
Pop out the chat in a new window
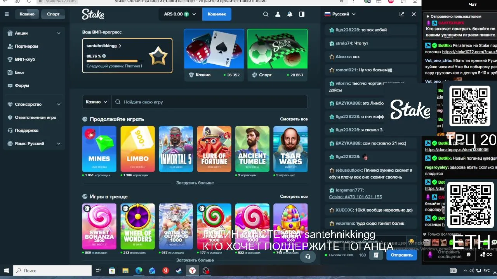(x=401, y=14)
